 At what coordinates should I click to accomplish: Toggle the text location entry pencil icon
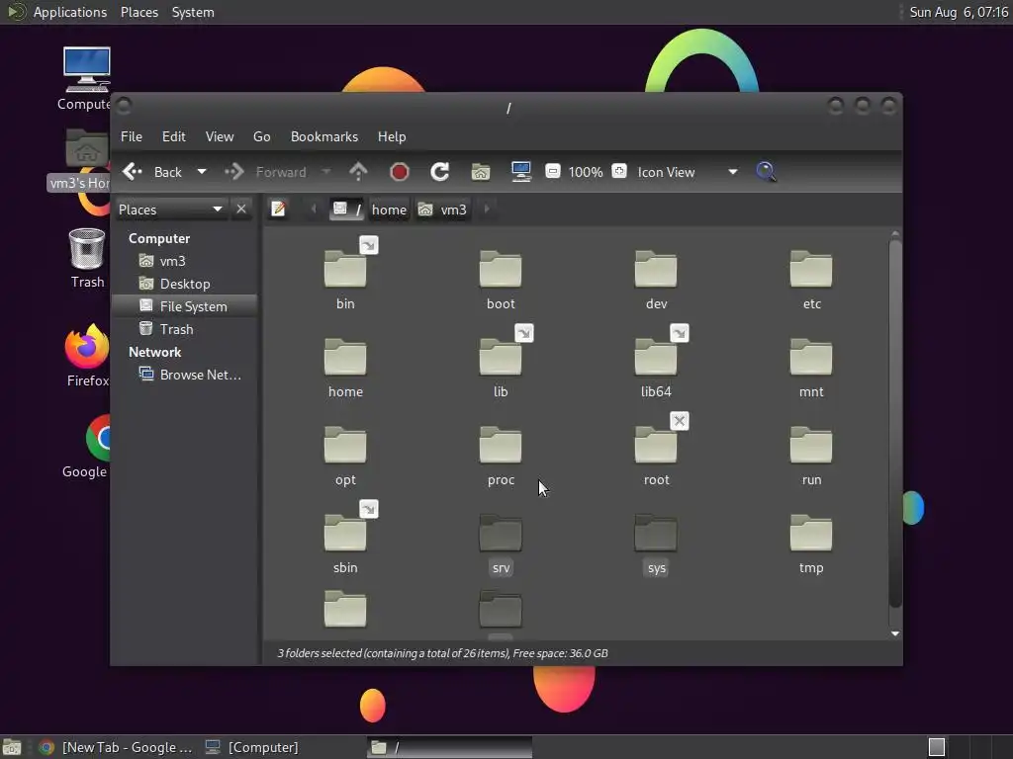point(278,210)
